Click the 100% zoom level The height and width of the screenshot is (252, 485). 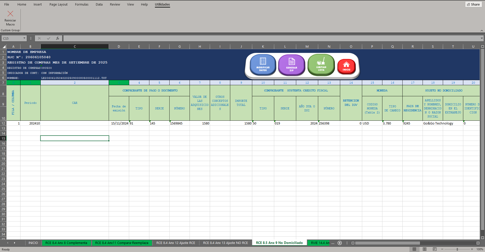coord(480,249)
